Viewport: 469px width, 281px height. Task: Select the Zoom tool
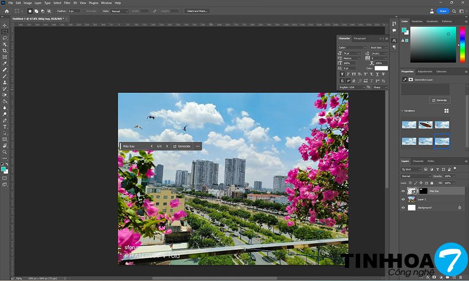(x=5, y=152)
